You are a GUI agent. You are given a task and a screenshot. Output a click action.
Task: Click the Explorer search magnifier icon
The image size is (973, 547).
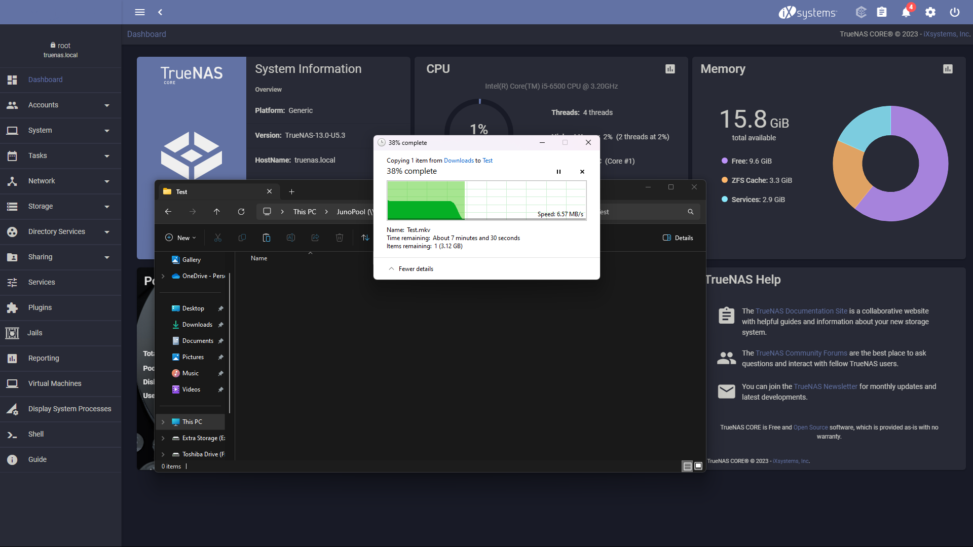click(690, 212)
